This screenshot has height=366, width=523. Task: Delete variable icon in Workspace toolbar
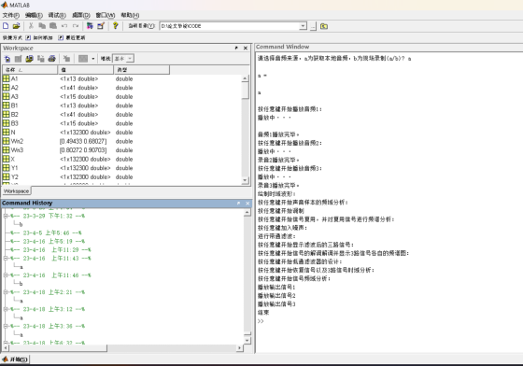click(66, 59)
